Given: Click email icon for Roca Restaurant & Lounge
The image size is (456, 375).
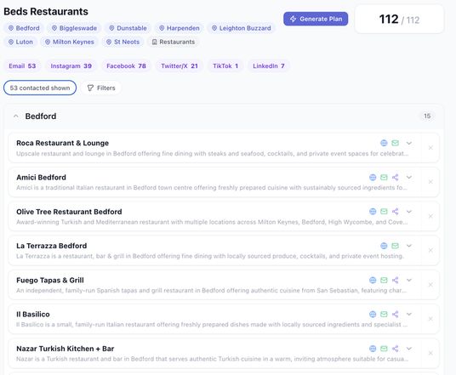Looking at the screenshot, I should coord(395,143).
